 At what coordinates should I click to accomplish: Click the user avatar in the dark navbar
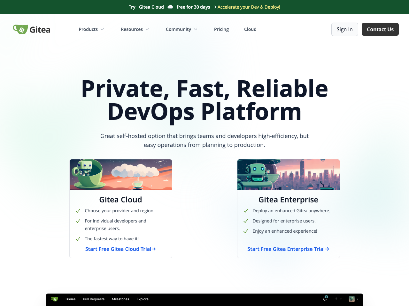351,299
